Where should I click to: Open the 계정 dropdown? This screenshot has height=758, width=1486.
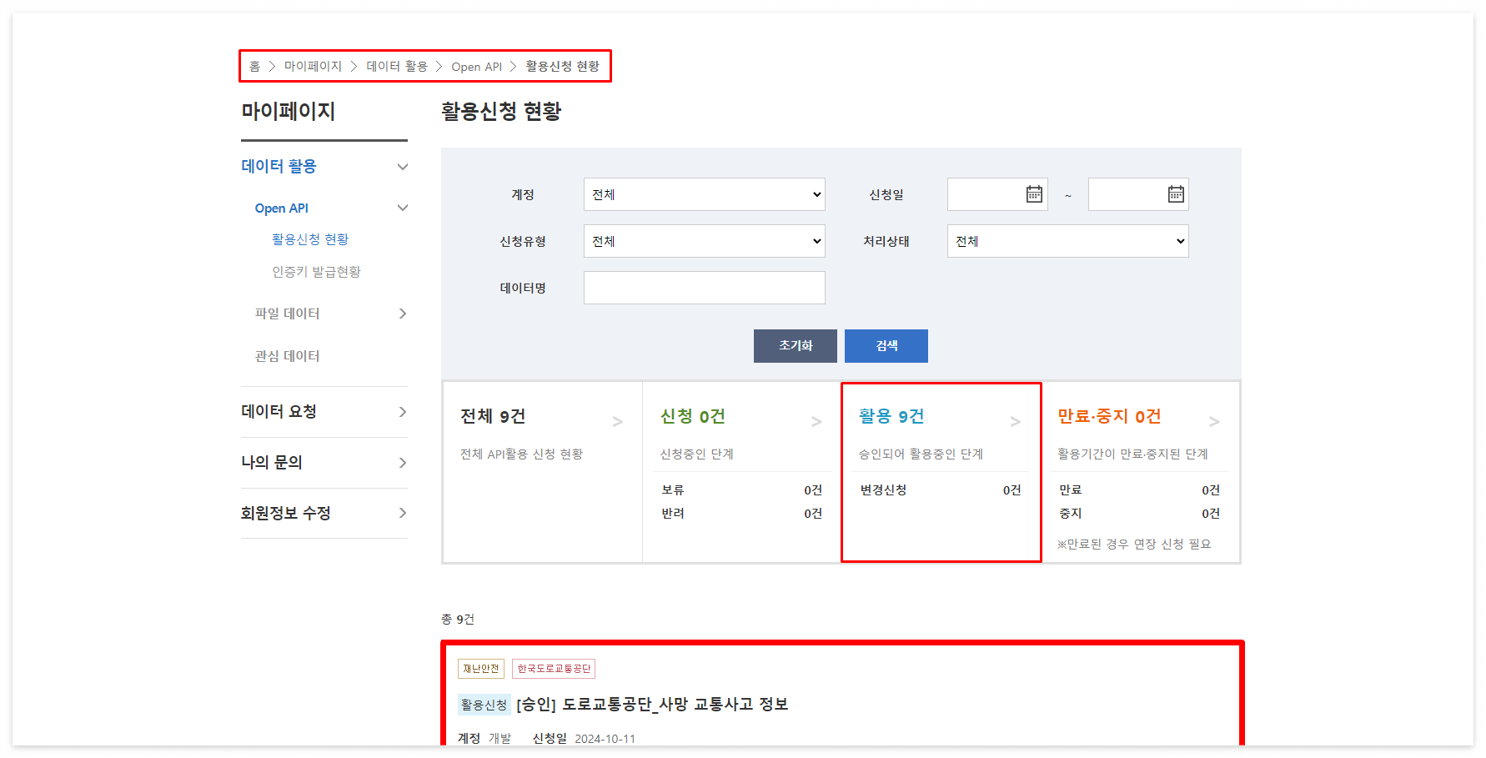coord(705,194)
